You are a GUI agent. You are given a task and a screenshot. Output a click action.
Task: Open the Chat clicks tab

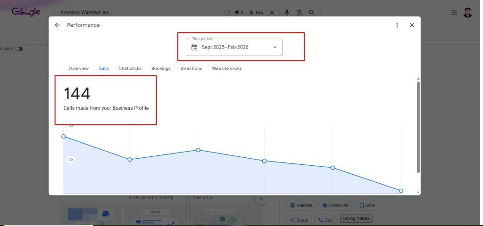click(130, 69)
